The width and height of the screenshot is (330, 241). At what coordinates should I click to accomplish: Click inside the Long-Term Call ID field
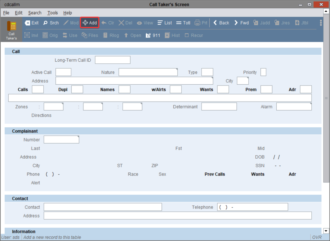[112, 60]
